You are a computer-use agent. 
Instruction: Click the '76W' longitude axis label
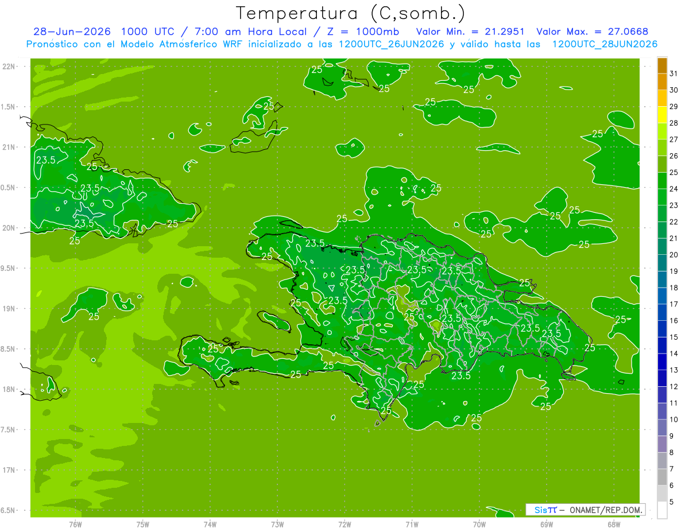(75, 524)
